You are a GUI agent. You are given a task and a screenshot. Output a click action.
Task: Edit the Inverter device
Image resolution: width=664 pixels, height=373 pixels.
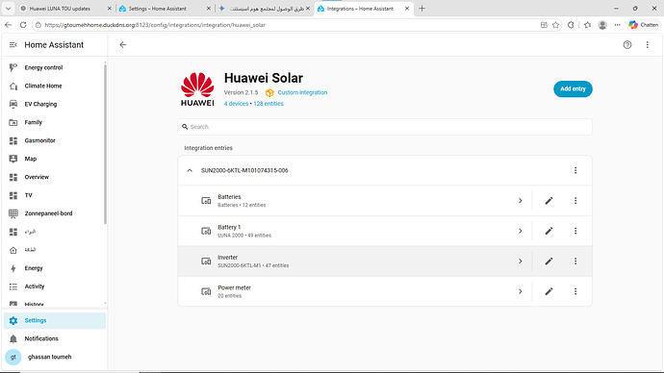549,261
